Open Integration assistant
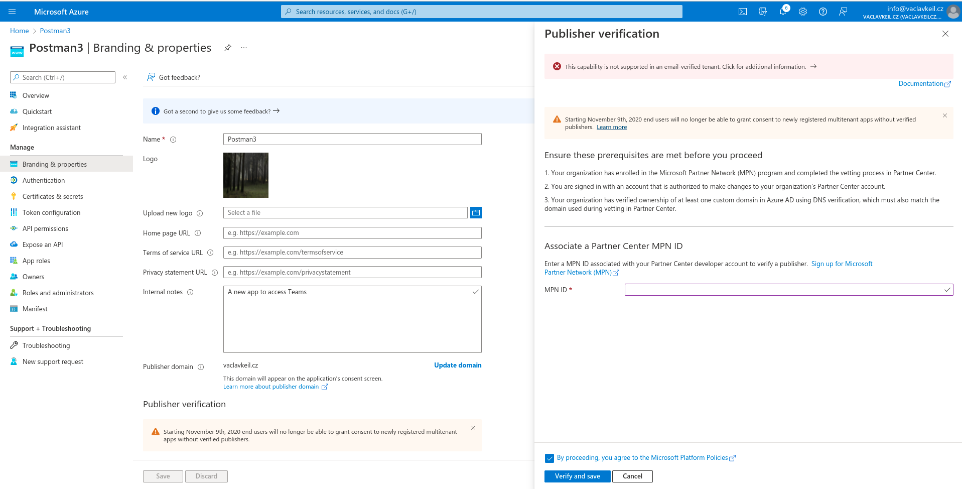The width and height of the screenshot is (962, 489). (x=51, y=128)
